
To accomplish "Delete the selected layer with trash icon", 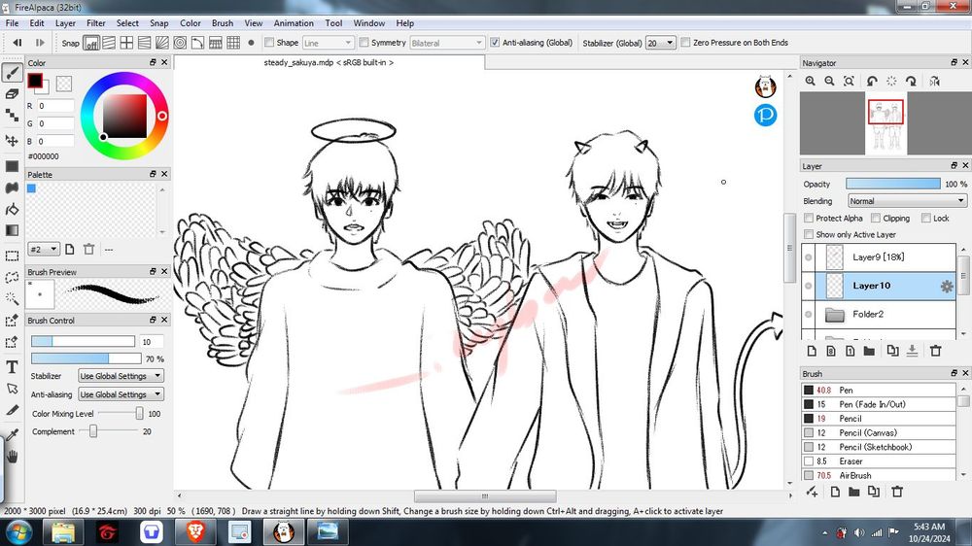I will [x=935, y=351].
